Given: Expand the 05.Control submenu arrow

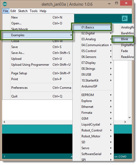Looking at the screenshot, I should (x=111, y=51).
